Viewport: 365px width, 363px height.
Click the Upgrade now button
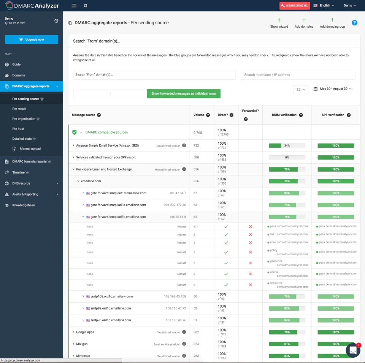click(x=32, y=39)
